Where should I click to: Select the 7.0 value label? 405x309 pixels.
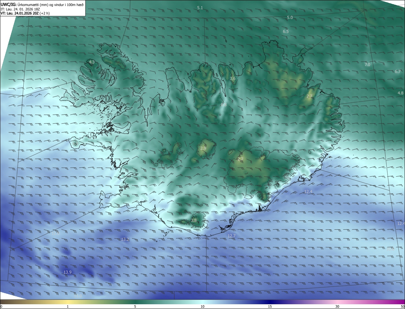[x=367, y=64]
